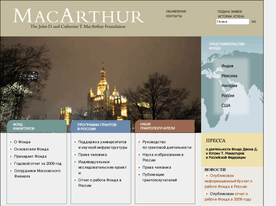Select Индия on the map panel
276x206 pixels.
click(227, 66)
